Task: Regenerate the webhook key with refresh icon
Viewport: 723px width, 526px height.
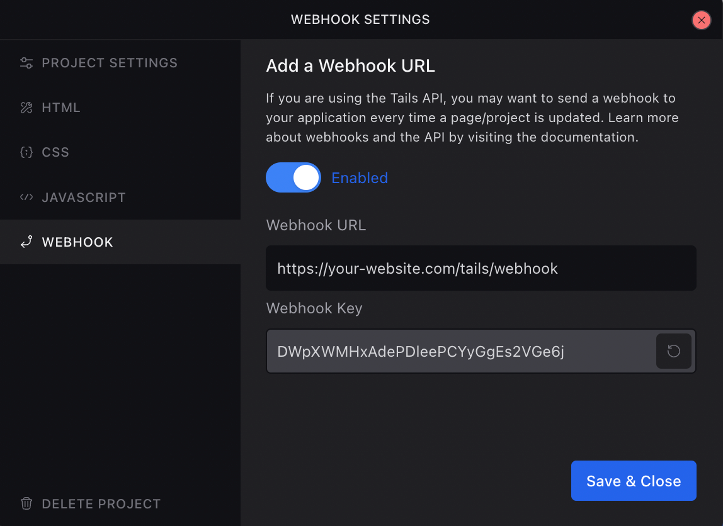Action: tap(674, 351)
